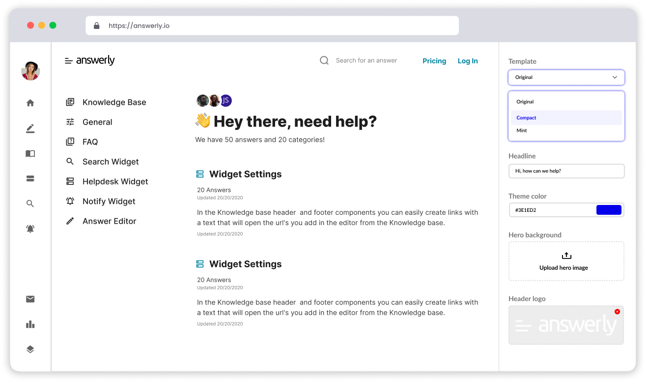Click the Log In link

tap(468, 61)
